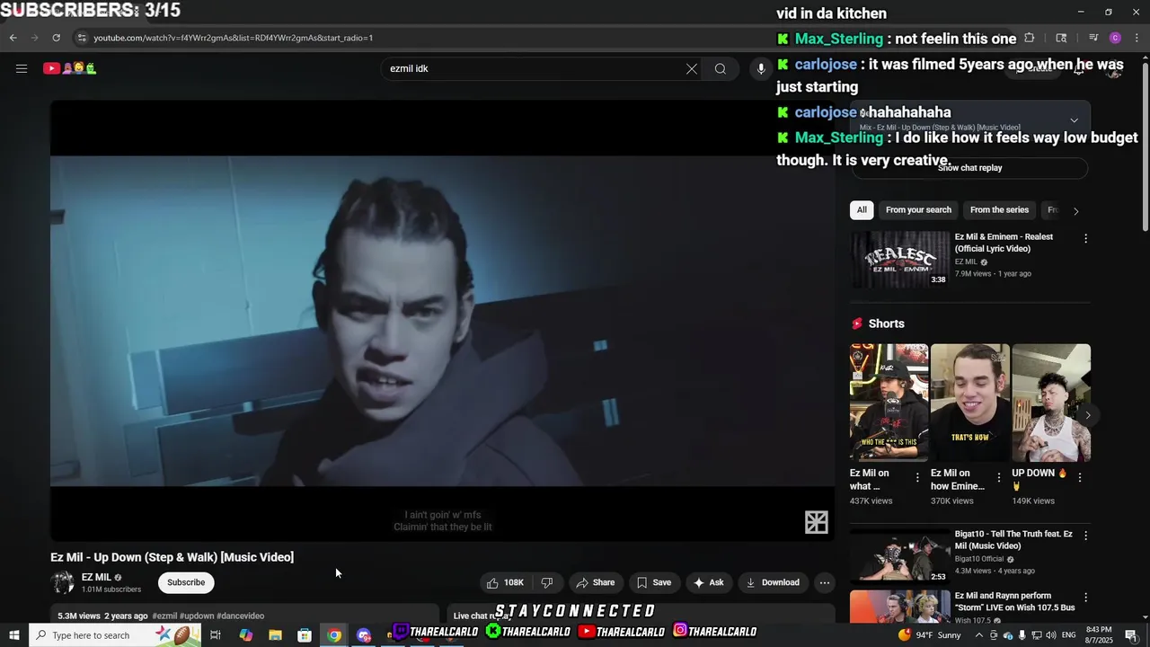Open 'Bigat10 - Tell The Truth' video

(900, 555)
